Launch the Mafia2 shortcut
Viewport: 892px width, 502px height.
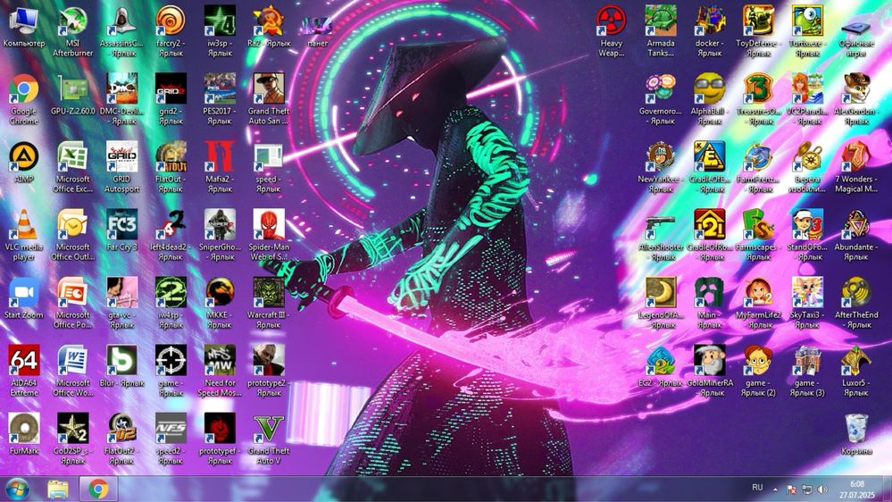pos(220,157)
